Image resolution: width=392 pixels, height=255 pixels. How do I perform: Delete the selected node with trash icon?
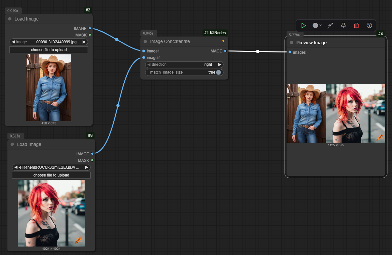pos(357,25)
